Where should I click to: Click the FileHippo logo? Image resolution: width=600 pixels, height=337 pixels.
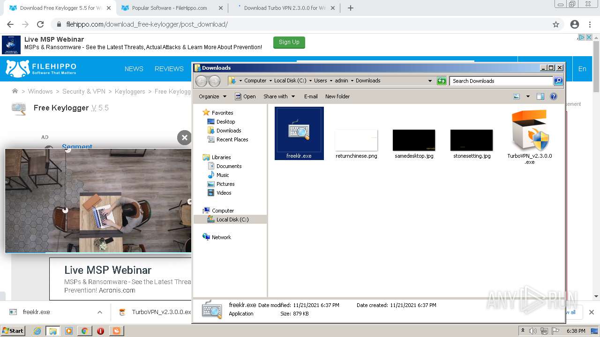point(41,68)
